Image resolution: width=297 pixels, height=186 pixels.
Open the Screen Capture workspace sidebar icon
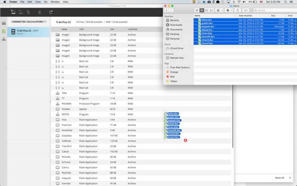tap(4, 23)
